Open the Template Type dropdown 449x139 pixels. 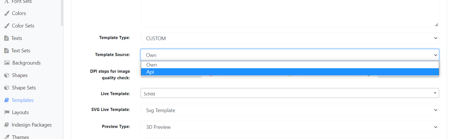pos(290,38)
